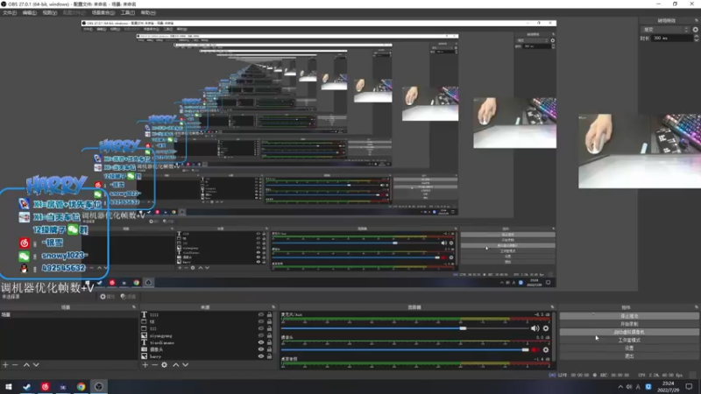Add a new scene with plus icon
The width and height of the screenshot is (701, 394).
click(5, 365)
